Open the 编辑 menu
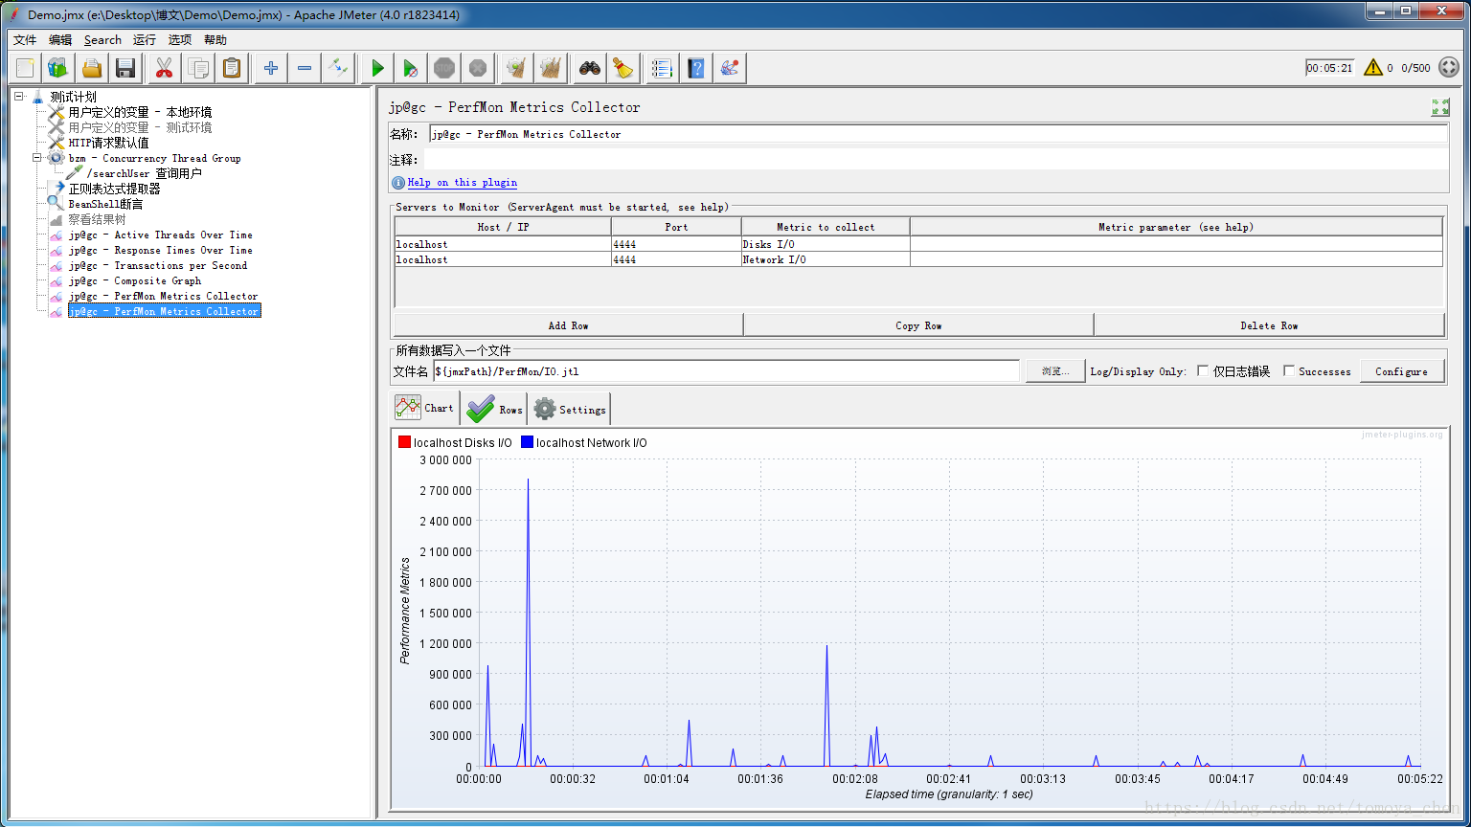1471x827 pixels. pyautogui.click(x=60, y=40)
